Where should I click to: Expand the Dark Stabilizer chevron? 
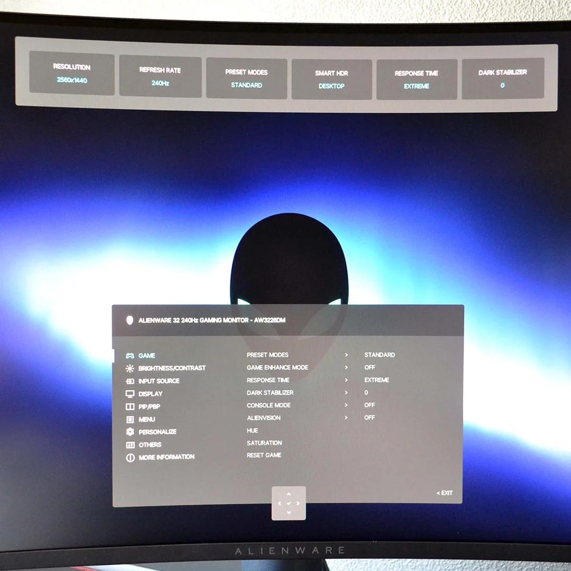click(x=346, y=392)
